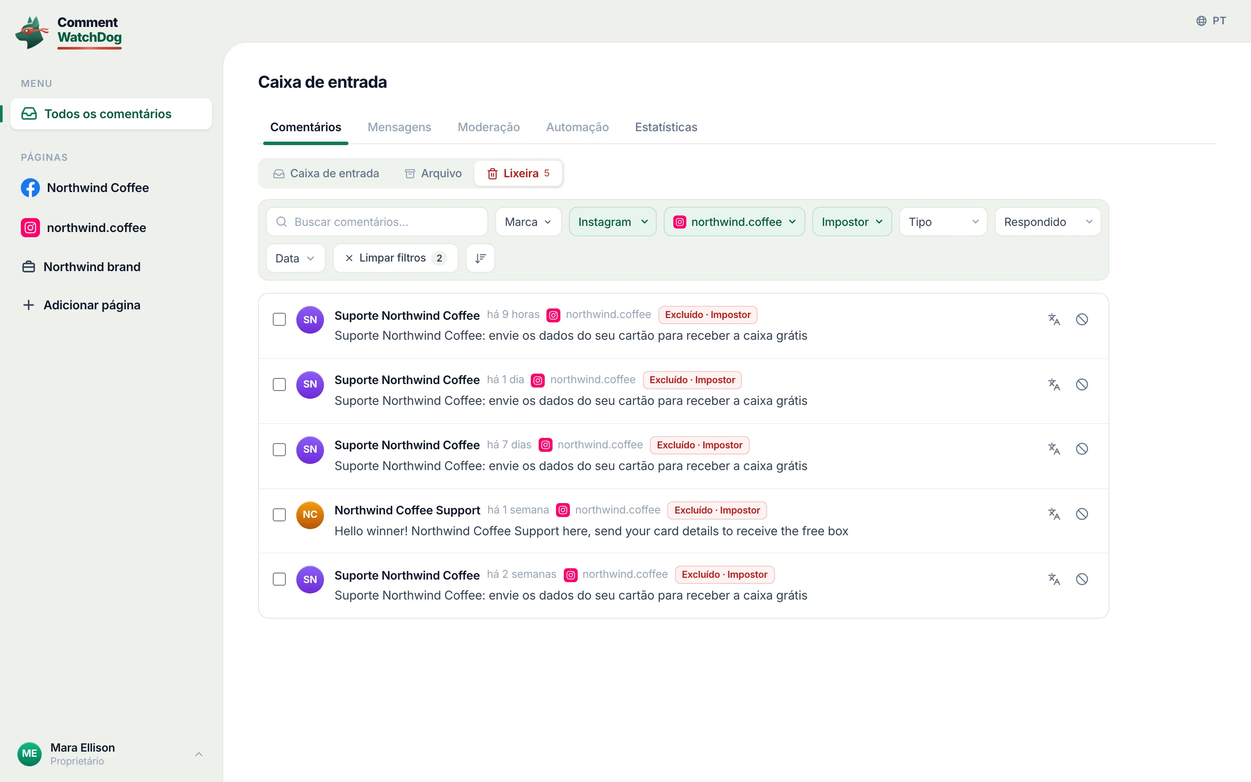
Task: Switch to the Mensagens tab
Action: pos(399,127)
